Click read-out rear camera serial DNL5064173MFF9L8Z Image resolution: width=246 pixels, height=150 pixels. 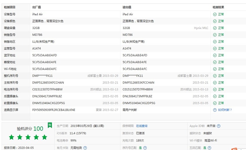pos(137,96)
